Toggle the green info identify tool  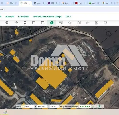pyautogui.click(x=52, y=23)
